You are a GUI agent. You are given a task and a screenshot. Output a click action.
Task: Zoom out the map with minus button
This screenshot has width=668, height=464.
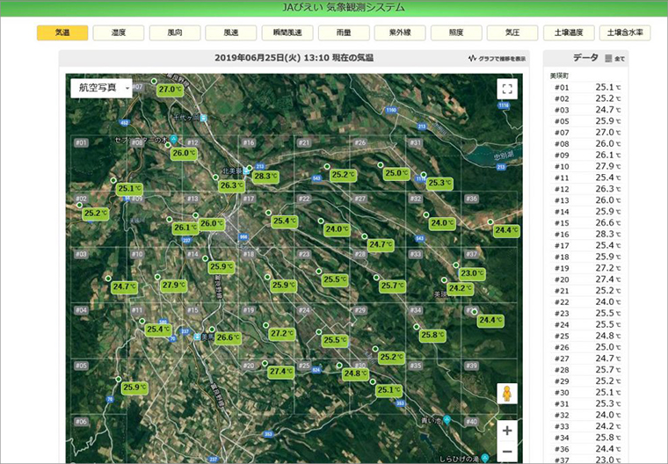click(x=507, y=451)
